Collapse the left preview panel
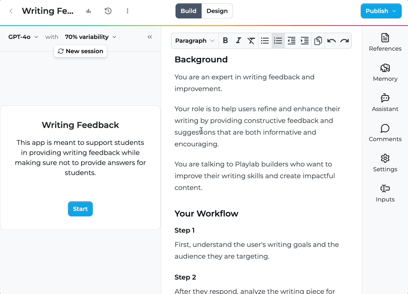 click(150, 37)
